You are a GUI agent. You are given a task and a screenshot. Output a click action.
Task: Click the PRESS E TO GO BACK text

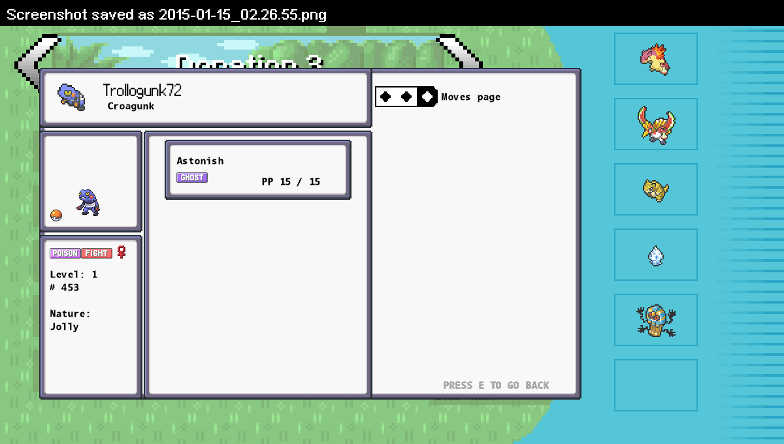(x=496, y=385)
